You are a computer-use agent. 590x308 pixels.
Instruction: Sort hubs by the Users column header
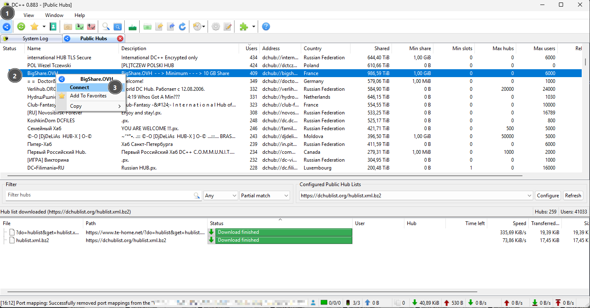click(x=249, y=49)
